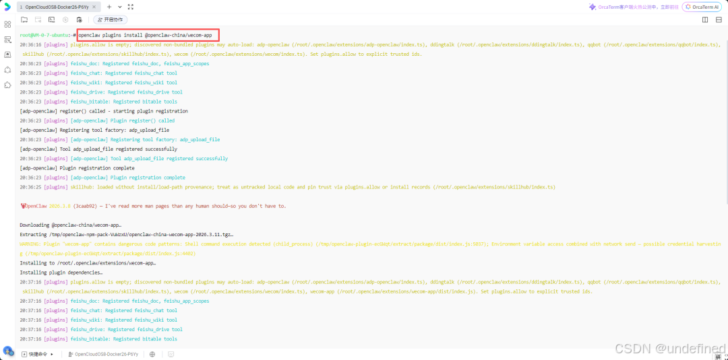Click the 20:37:16 feishu_bitable registered line
Screen dimensions: 728x360
(98, 339)
